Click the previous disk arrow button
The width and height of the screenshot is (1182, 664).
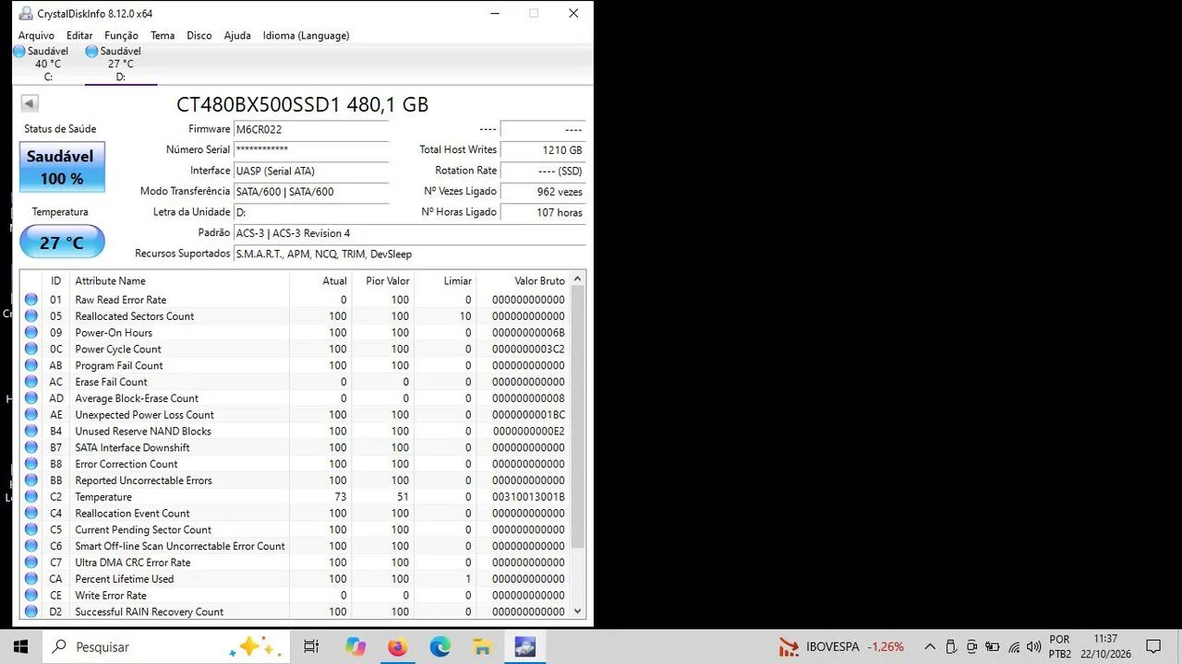point(30,103)
